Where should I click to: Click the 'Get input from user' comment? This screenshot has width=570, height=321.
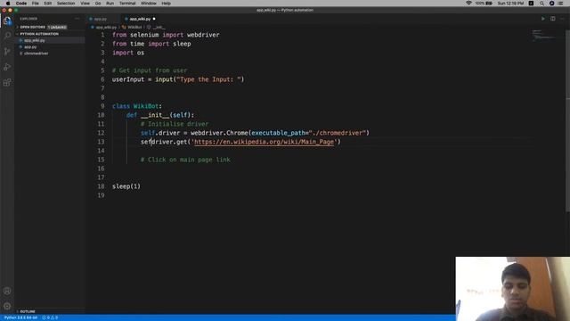pyautogui.click(x=150, y=70)
